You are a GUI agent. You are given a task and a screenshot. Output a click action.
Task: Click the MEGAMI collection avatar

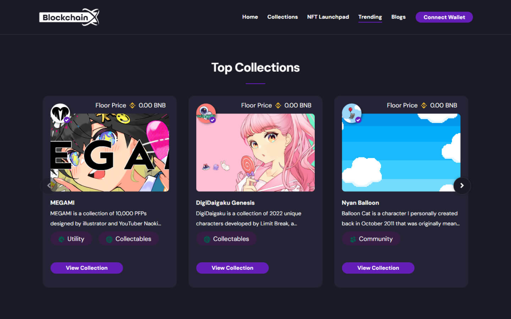60,113
